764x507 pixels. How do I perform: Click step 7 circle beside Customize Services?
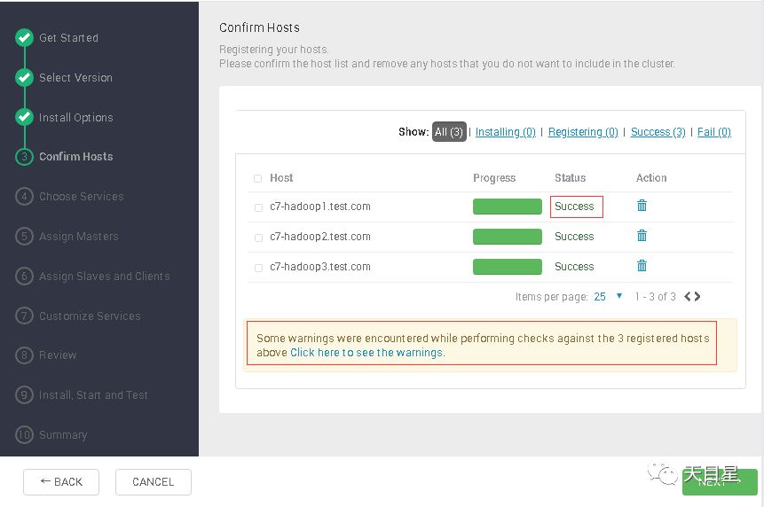[x=24, y=316]
